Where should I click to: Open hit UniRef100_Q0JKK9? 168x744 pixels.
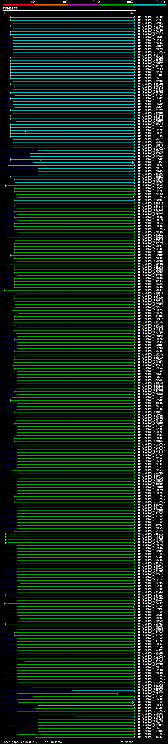point(150,26)
